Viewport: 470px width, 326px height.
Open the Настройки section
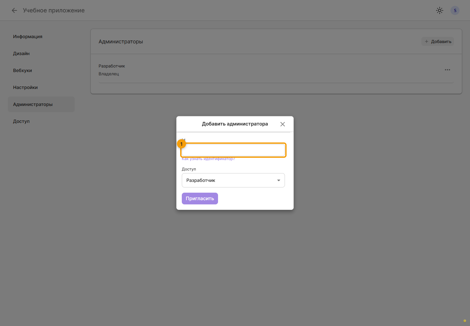[41, 87]
